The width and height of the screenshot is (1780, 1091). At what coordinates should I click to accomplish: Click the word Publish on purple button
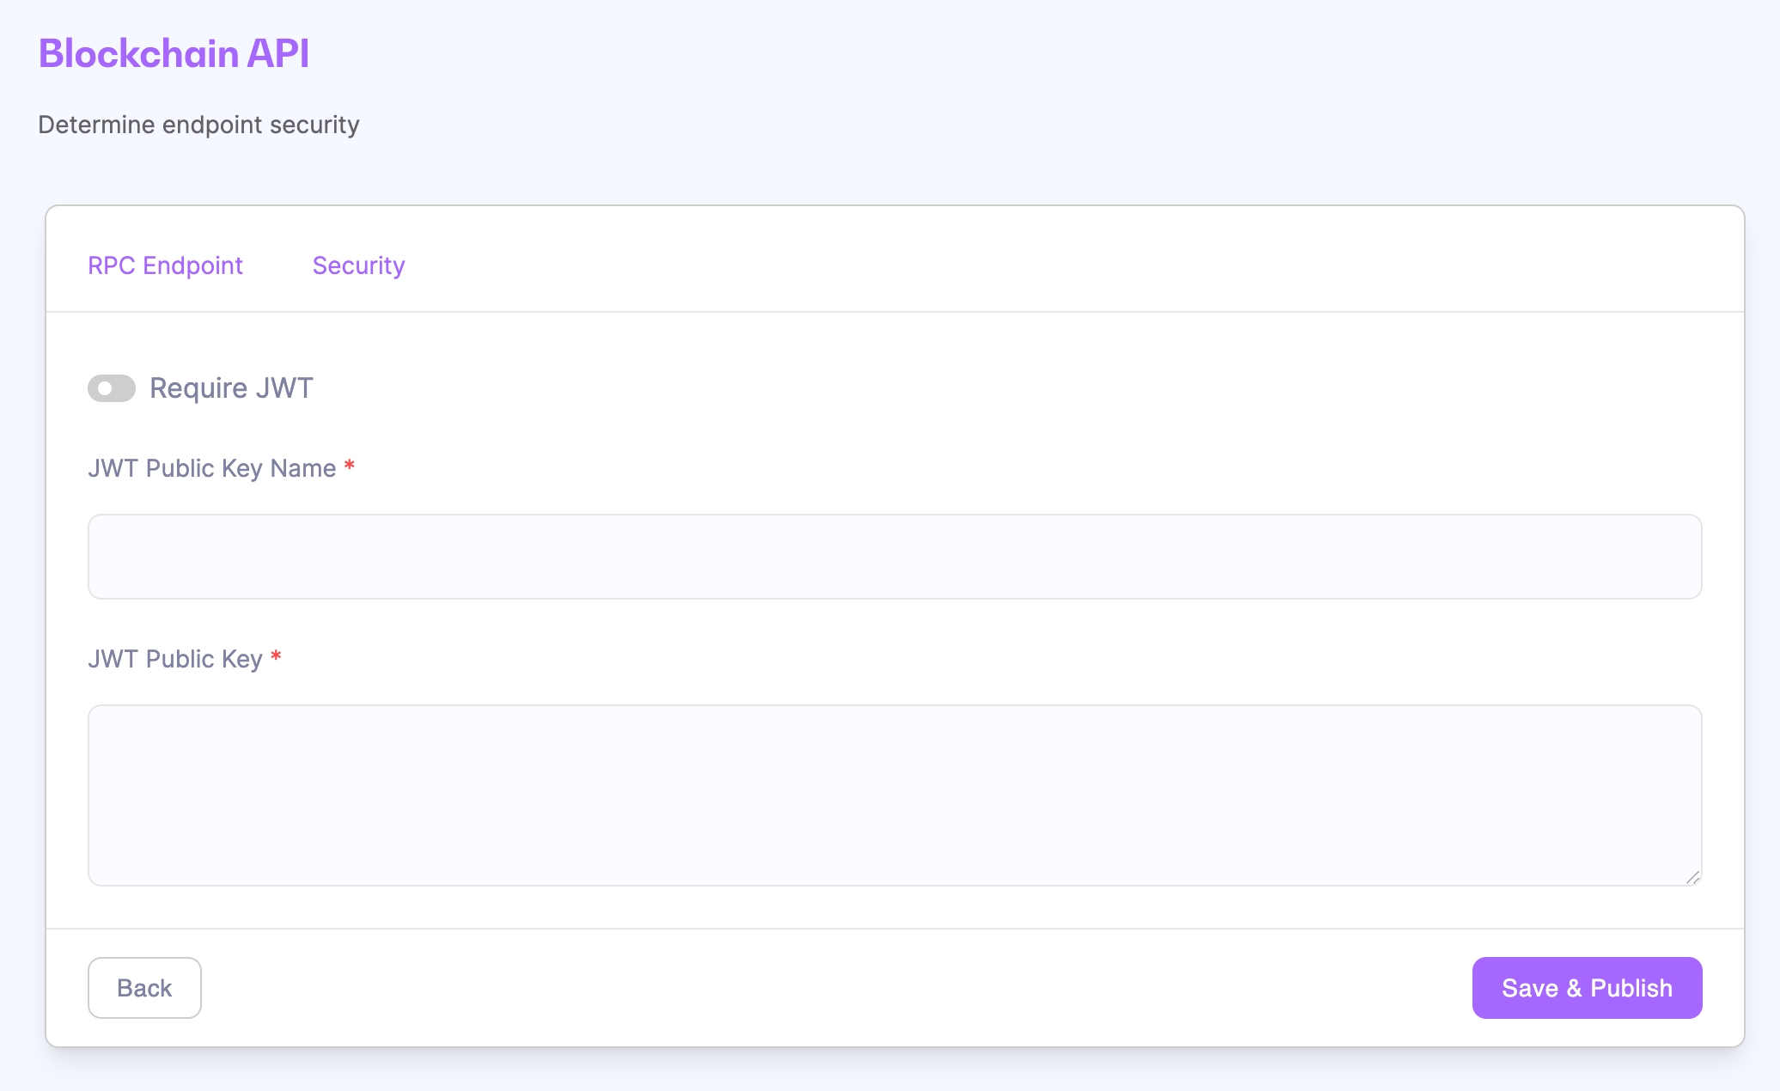pyautogui.click(x=1631, y=988)
